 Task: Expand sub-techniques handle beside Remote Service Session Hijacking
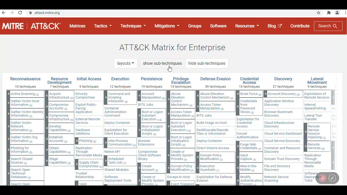[x=305, y=132]
